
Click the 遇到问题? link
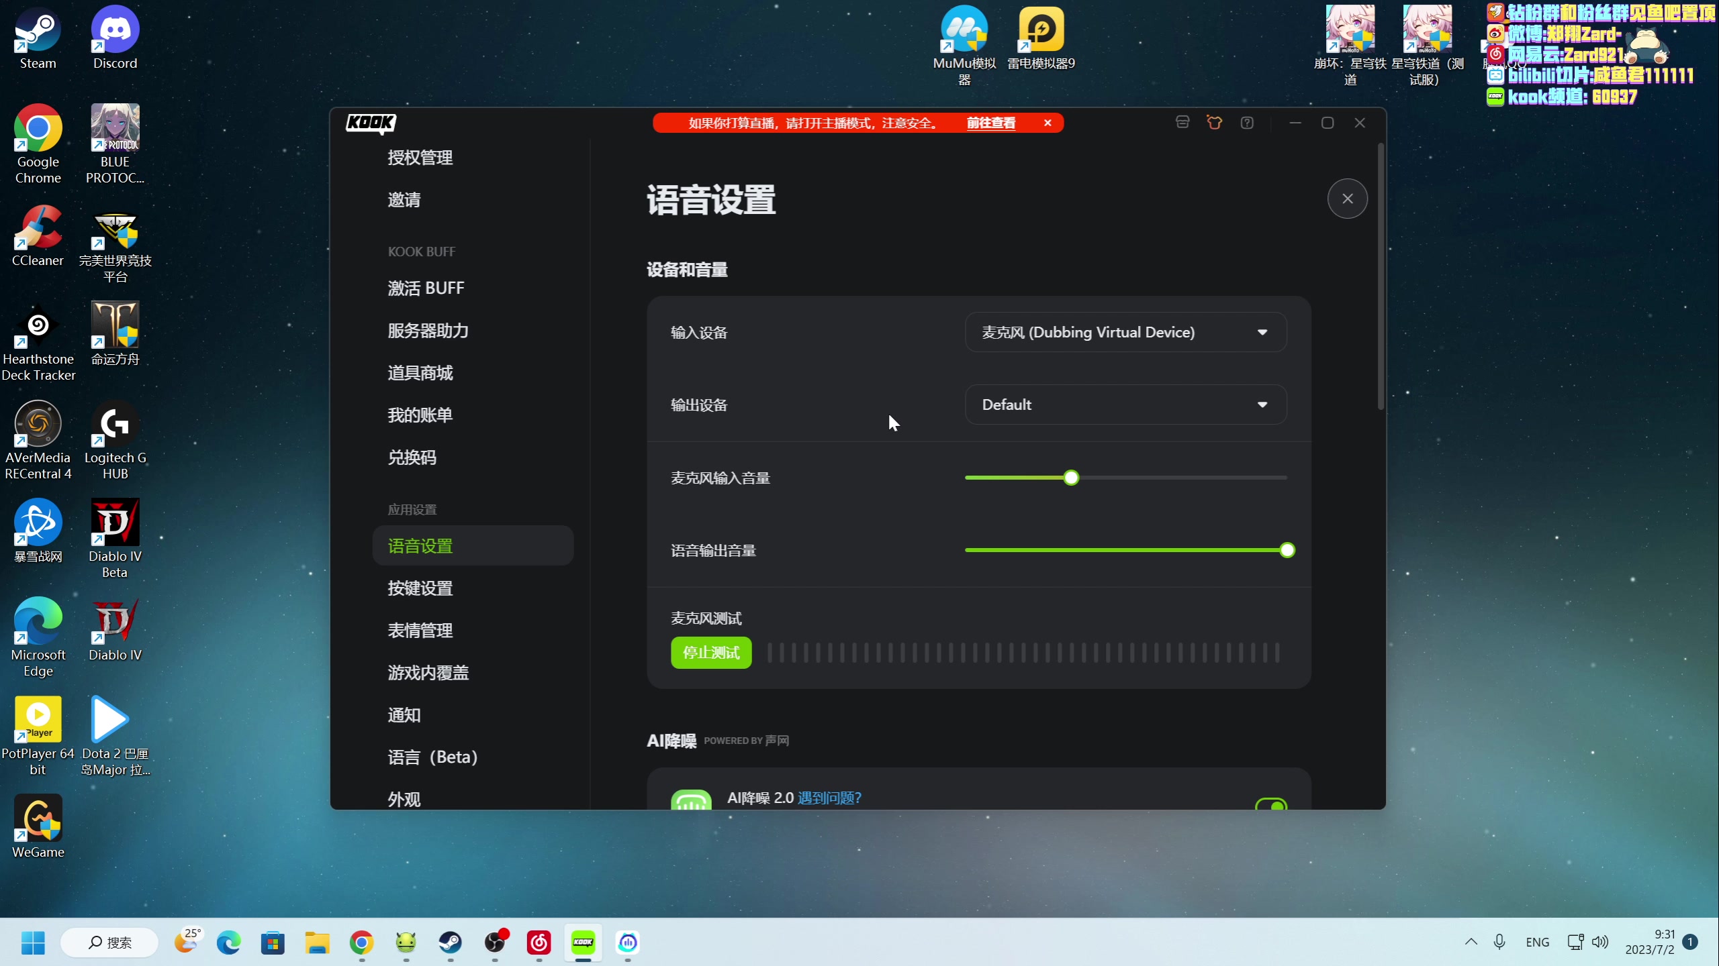829,798
